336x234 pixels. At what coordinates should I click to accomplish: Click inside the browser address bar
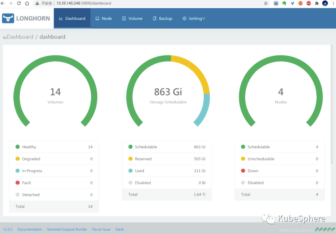(103, 3)
